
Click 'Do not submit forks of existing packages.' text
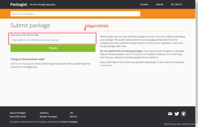pos(121,51)
